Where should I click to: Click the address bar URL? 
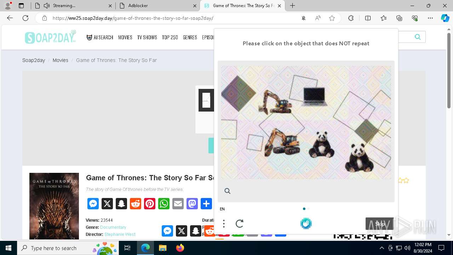tap(133, 18)
